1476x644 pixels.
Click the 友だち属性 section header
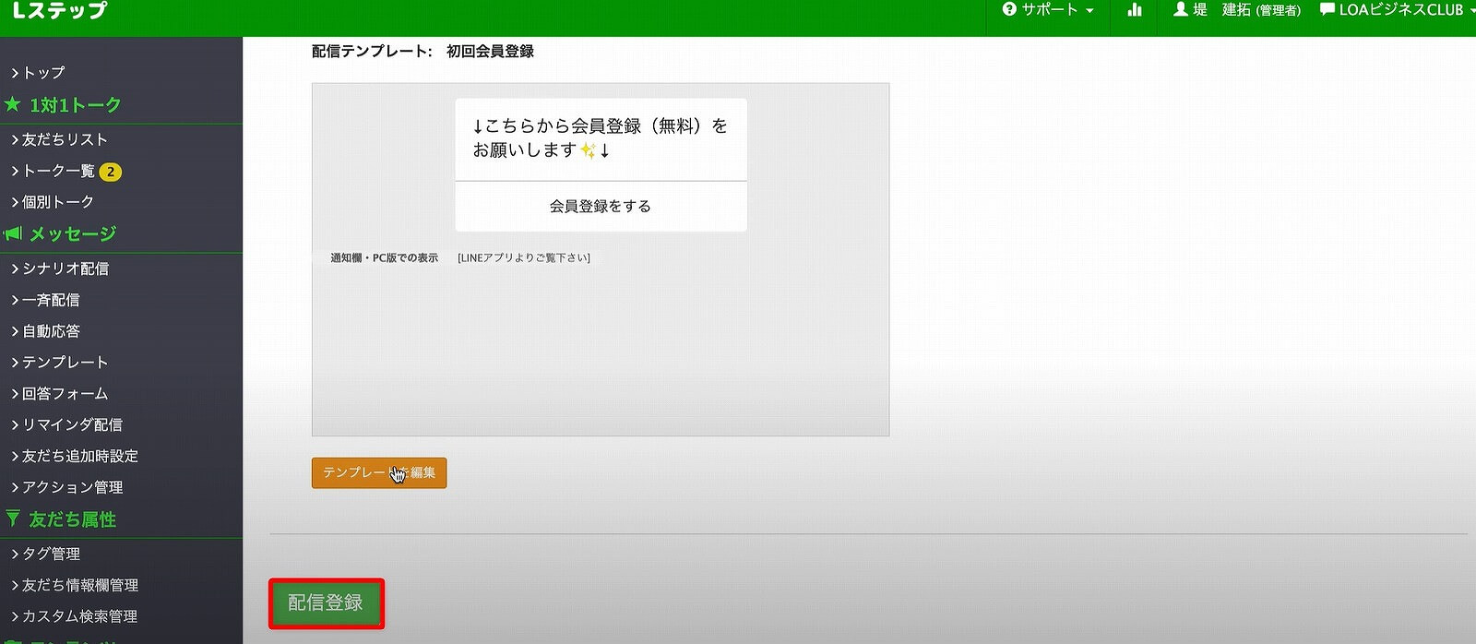72,519
